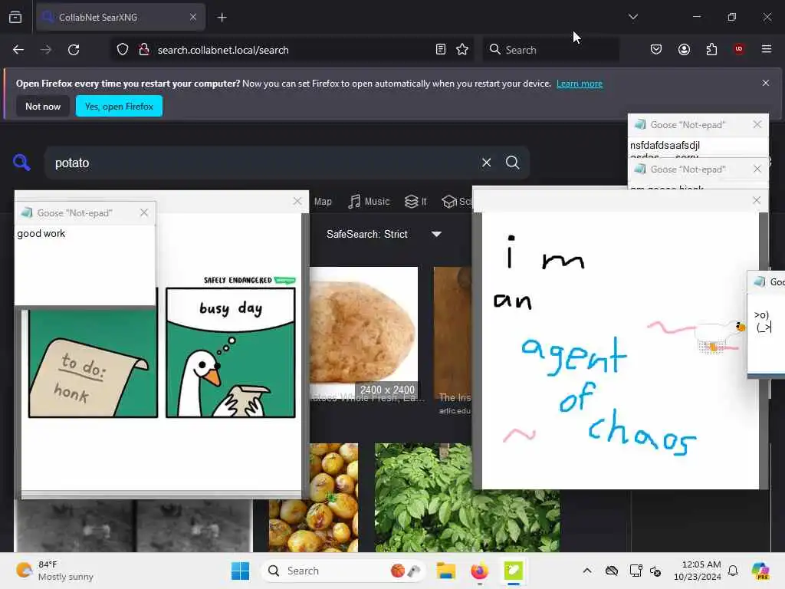This screenshot has width=785, height=589.
Task: Open the SafeSearch: Strict dropdown
Action: 384,235
